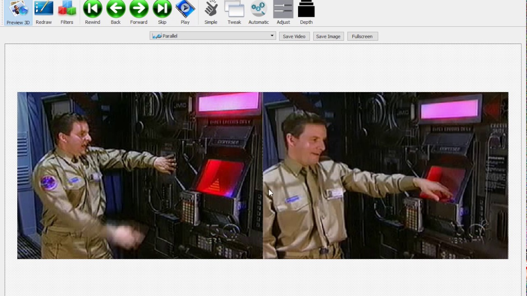Skip to the end

pos(162,13)
